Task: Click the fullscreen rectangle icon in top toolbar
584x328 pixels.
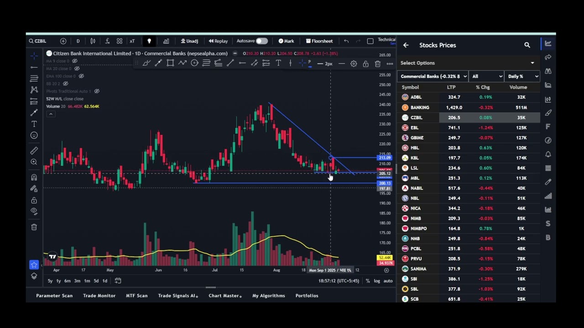Action: pos(370,41)
